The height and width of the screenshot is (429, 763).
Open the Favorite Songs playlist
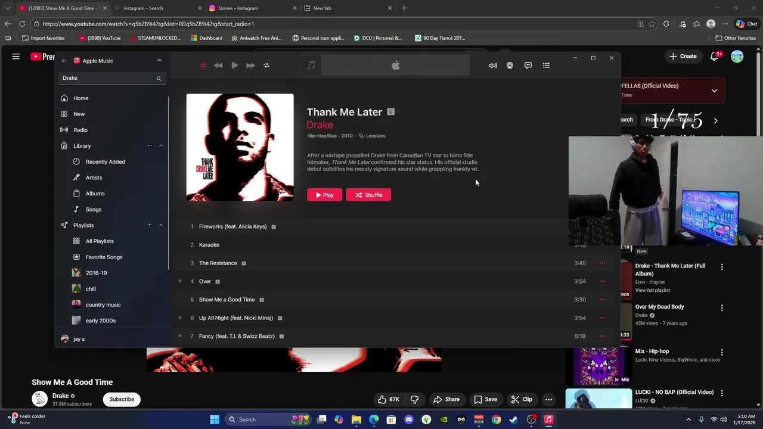pyautogui.click(x=104, y=257)
